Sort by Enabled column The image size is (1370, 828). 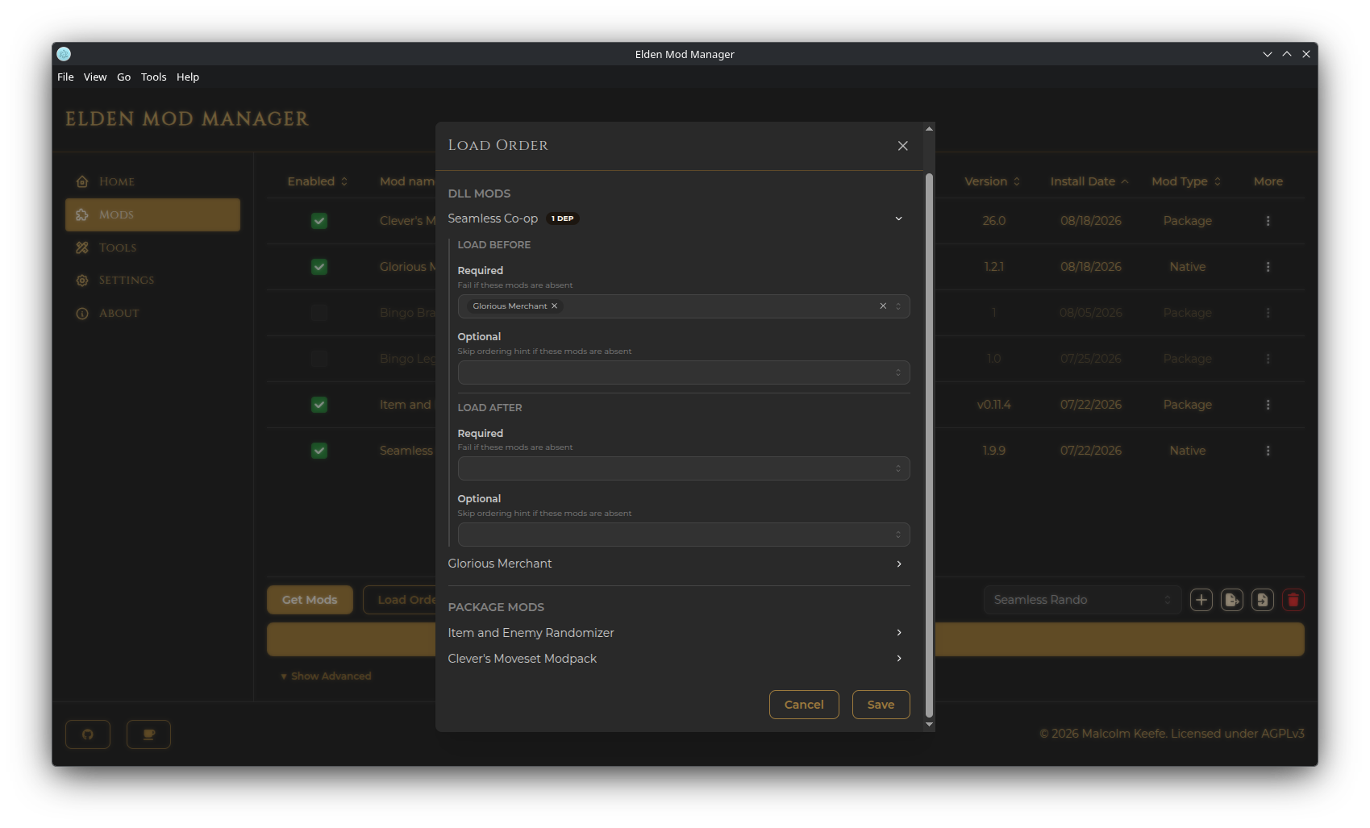(x=318, y=181)
